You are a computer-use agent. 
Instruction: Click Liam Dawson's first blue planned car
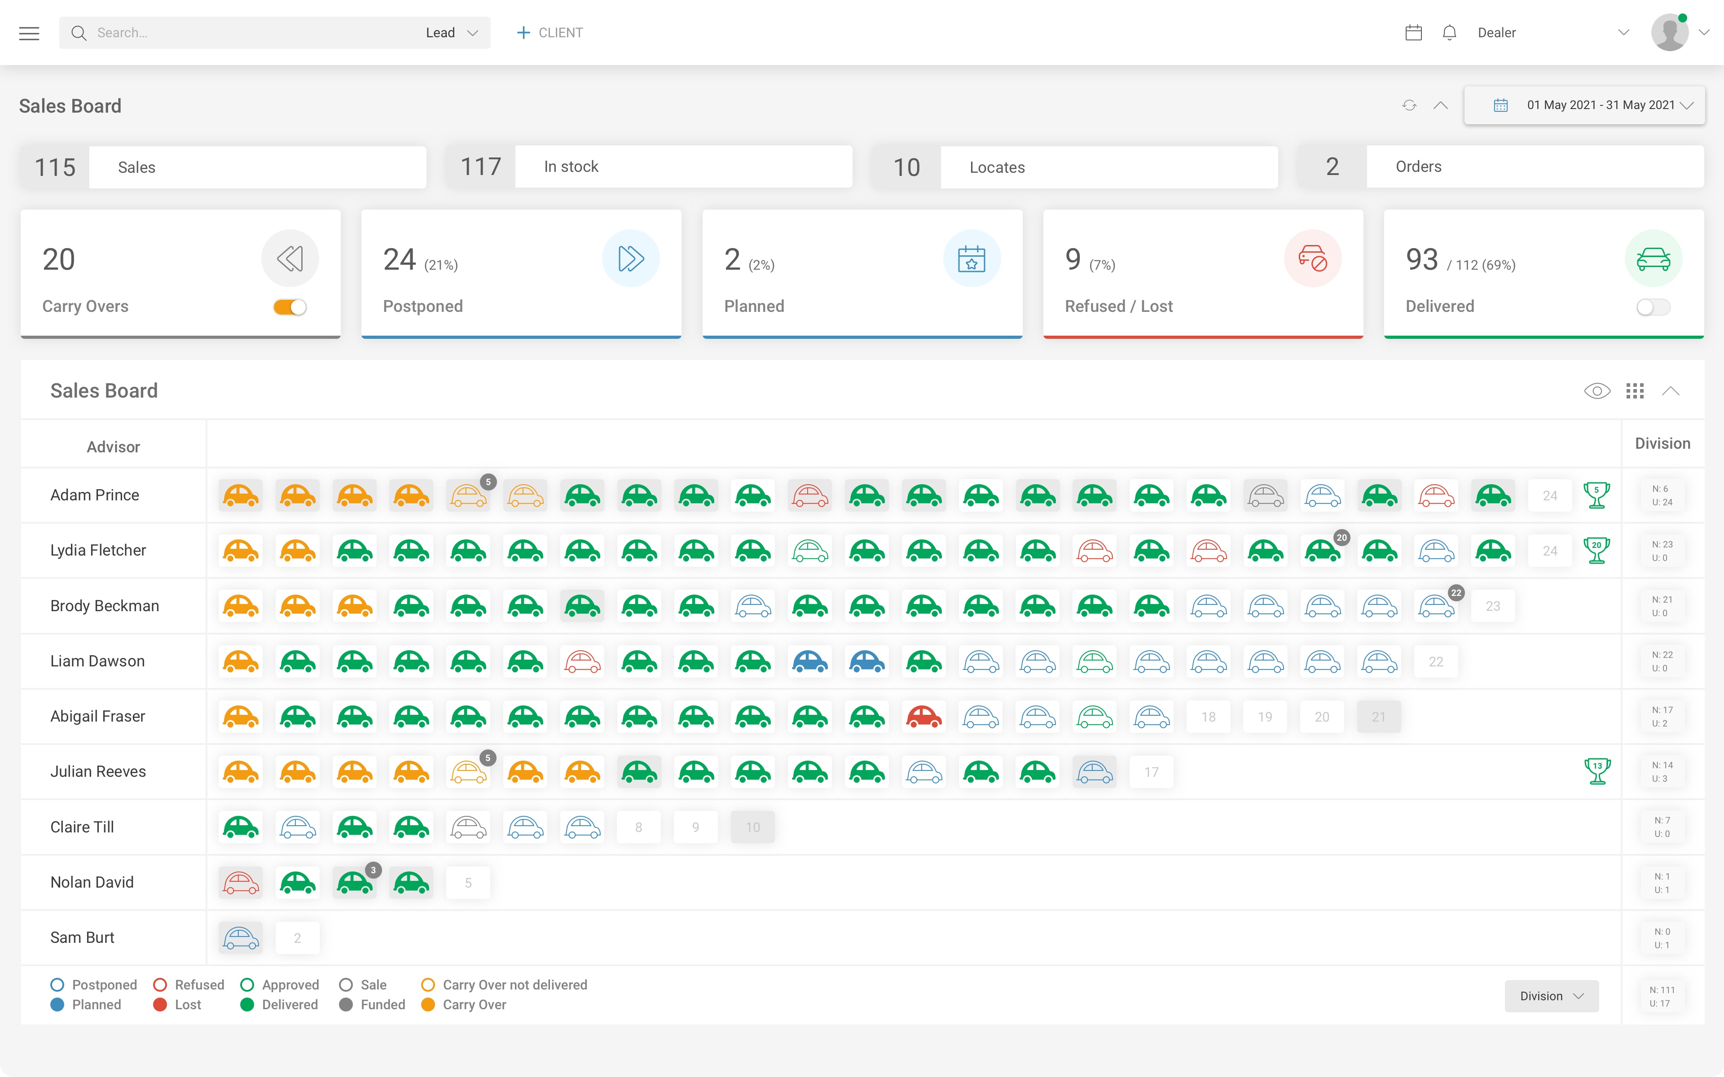pyautogui.click(x=810, y=662)
